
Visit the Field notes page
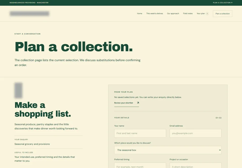[x=188, y=14]
